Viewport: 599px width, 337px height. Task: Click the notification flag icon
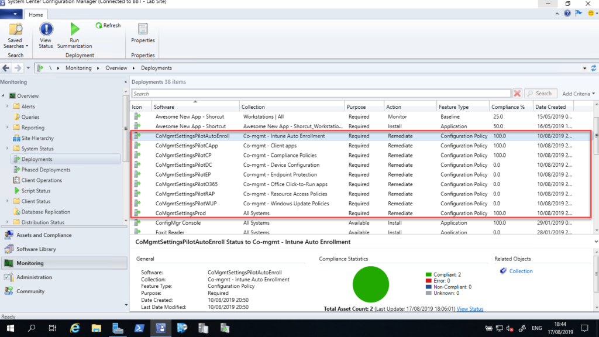(579, 13)
